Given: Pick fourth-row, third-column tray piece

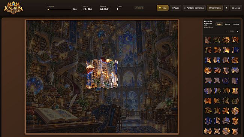Looking at the screenshot, I should [226, 70].
